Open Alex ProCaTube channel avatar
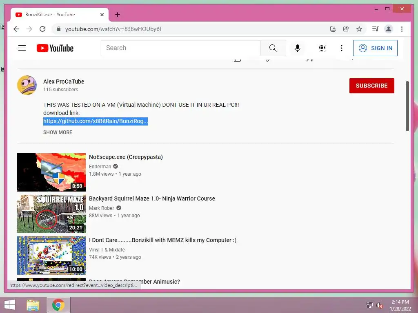The width and height of the screenshot is (418, 313). (x=27, y=85)
